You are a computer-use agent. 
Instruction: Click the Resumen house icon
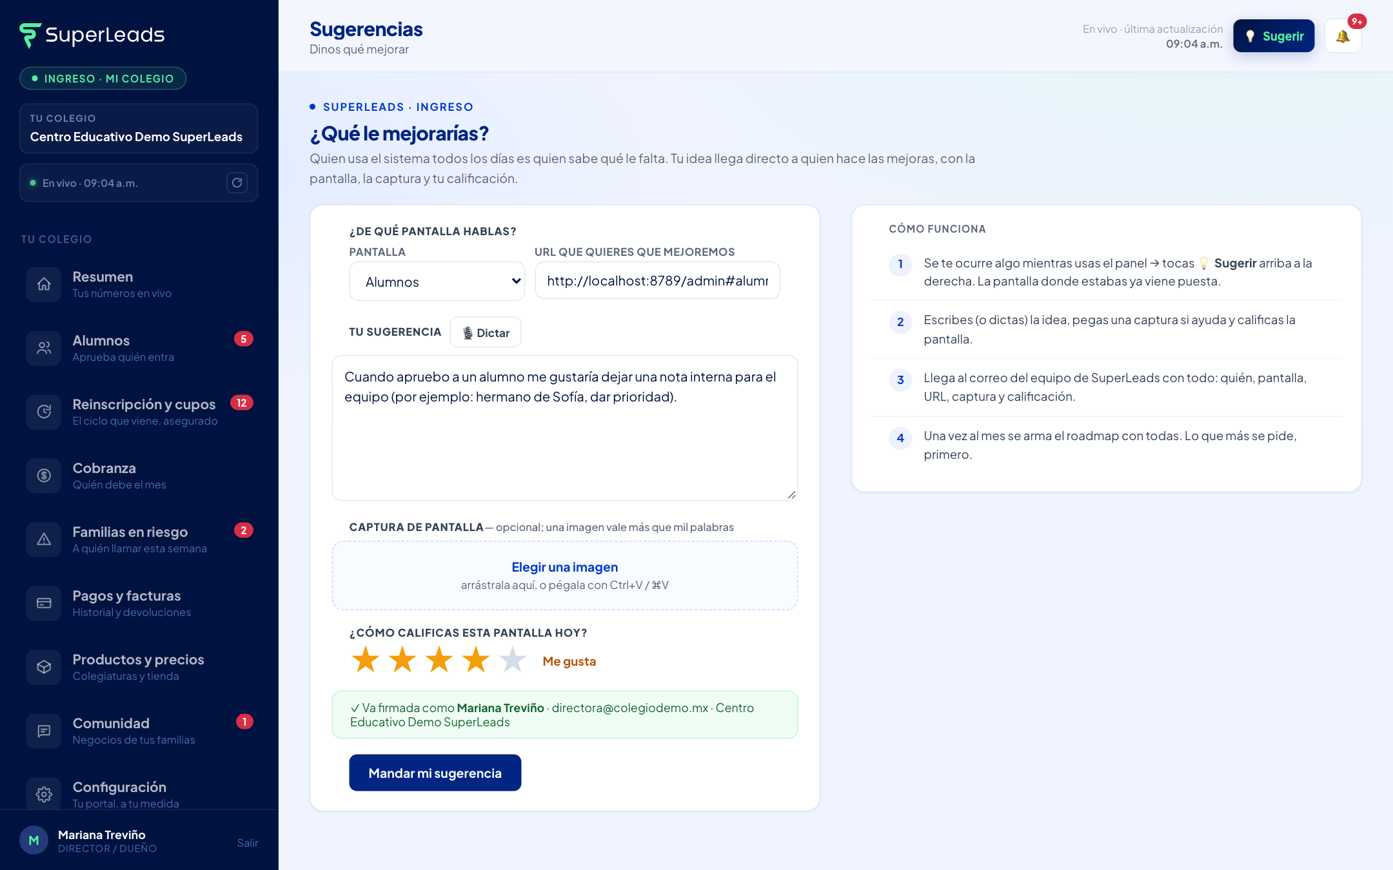pos(44,284)
